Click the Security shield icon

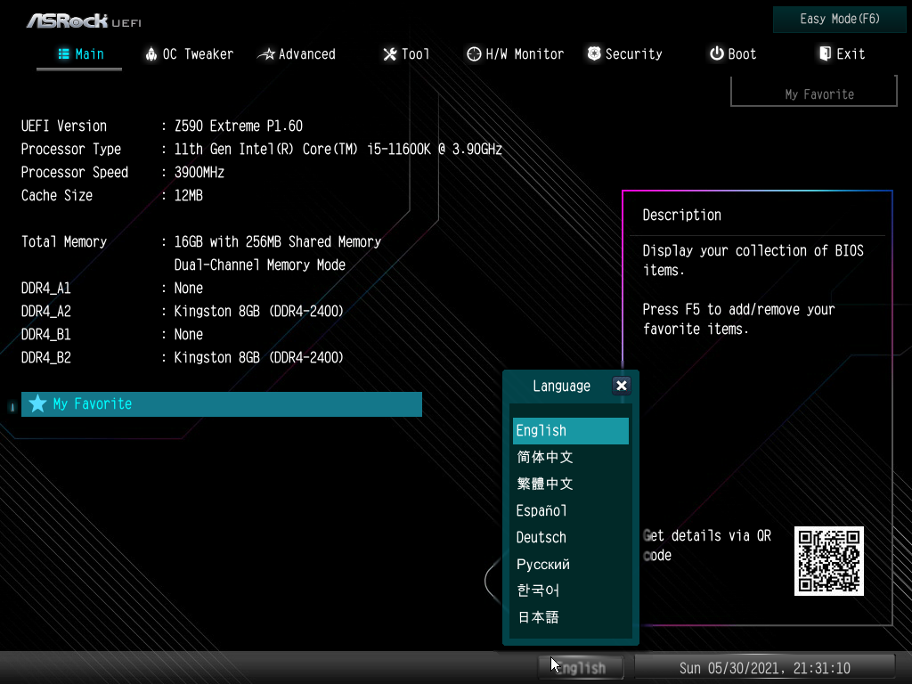(x=594, y=54)
